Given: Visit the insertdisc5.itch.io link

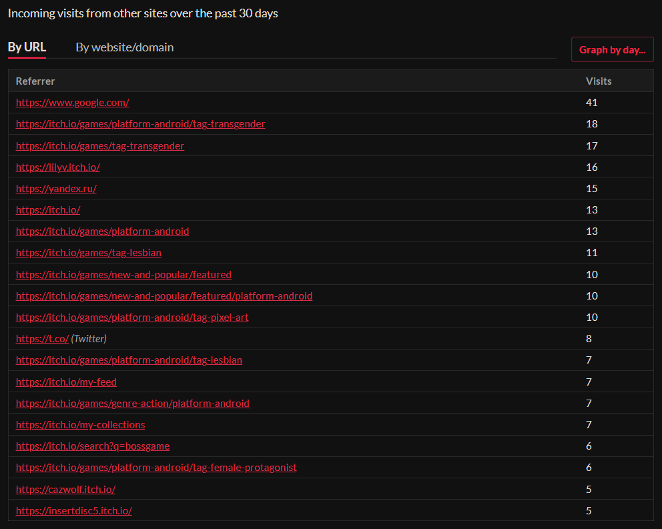Looking at the screenshot, I should point(74,510).
